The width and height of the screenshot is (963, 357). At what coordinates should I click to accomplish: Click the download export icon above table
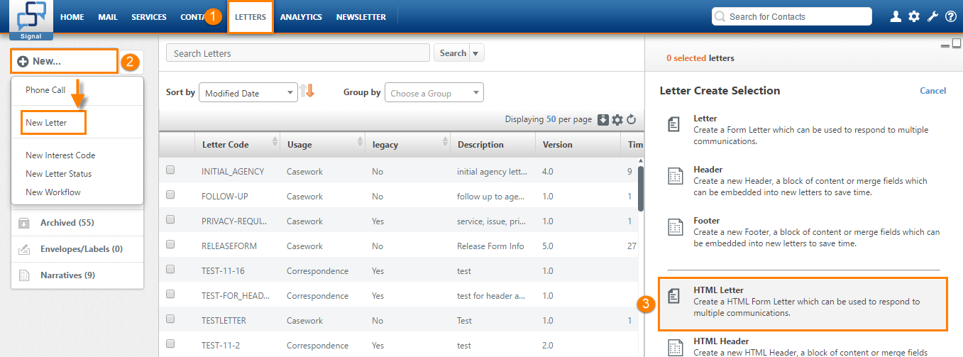click(603, 120)
